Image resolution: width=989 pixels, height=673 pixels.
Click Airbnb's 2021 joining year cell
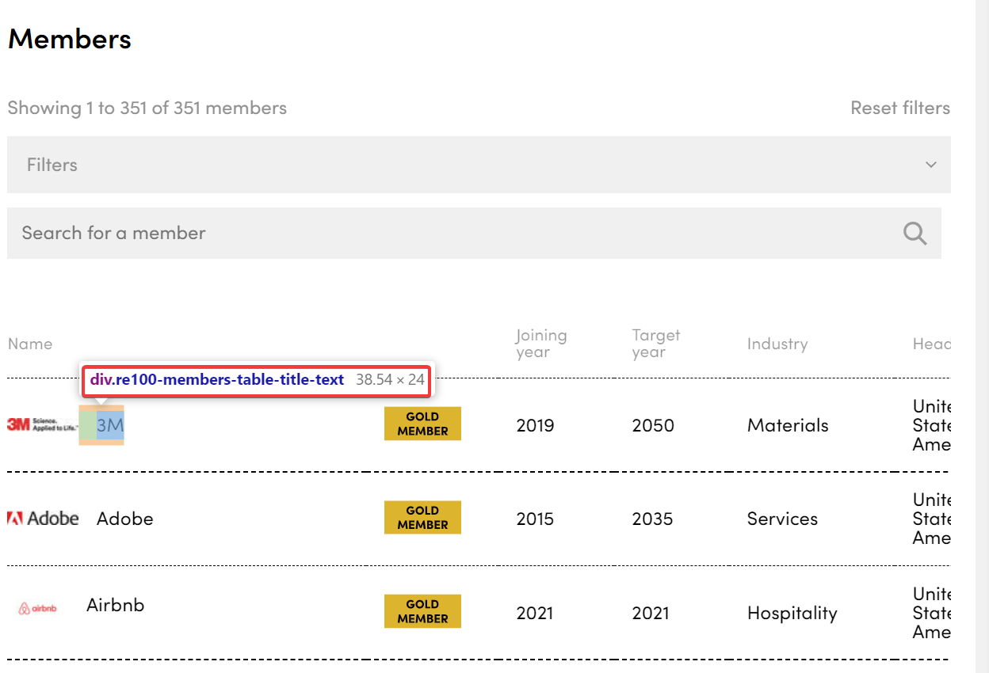point(536,613)
